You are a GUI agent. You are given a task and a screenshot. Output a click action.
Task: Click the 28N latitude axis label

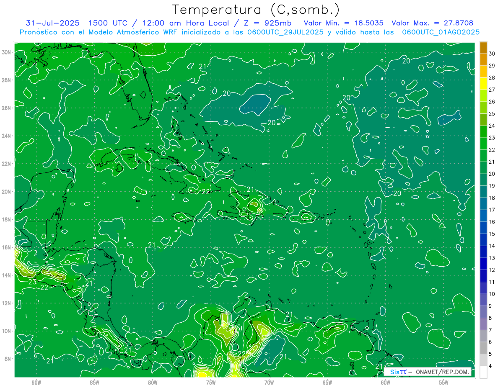click(6, 80)
